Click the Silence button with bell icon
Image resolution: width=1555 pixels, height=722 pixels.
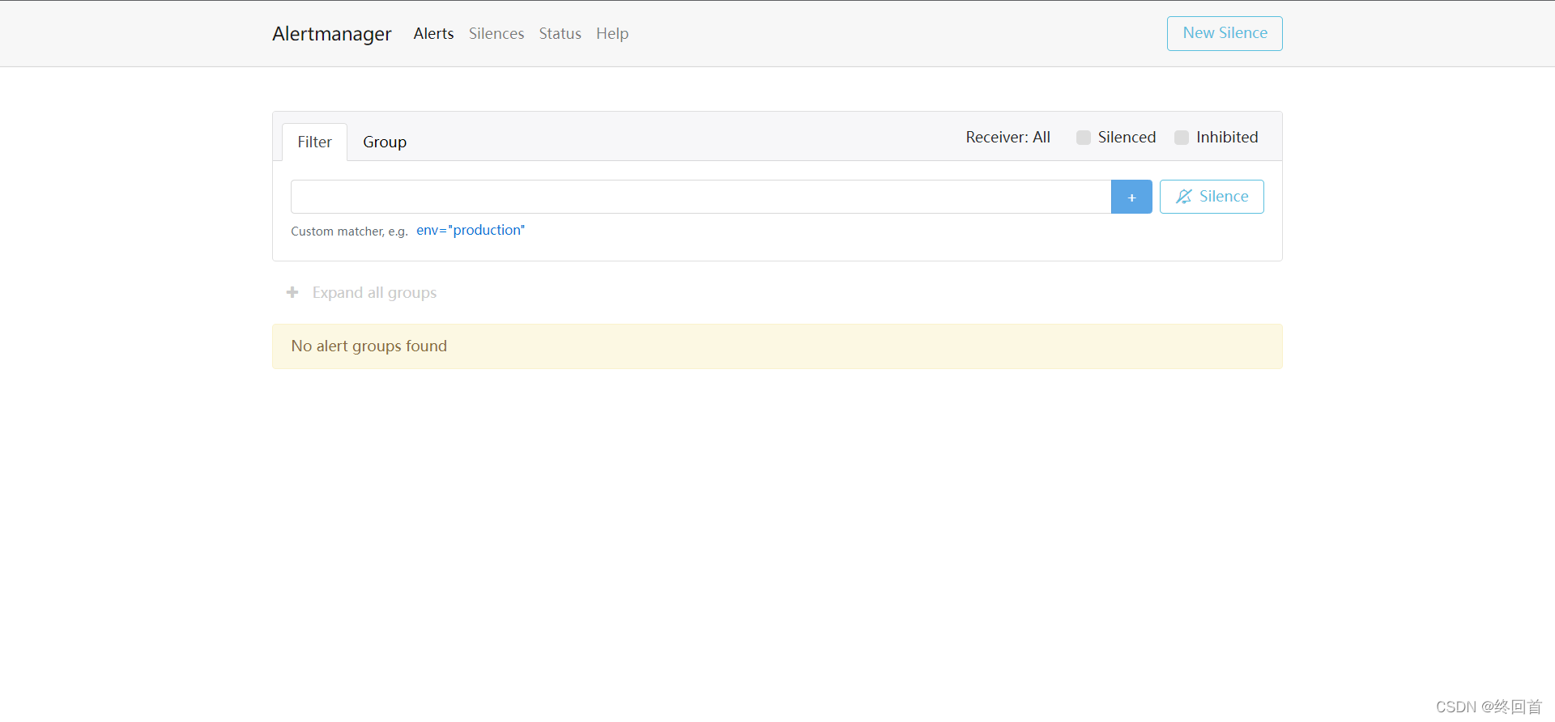(x=1212, y=197)
